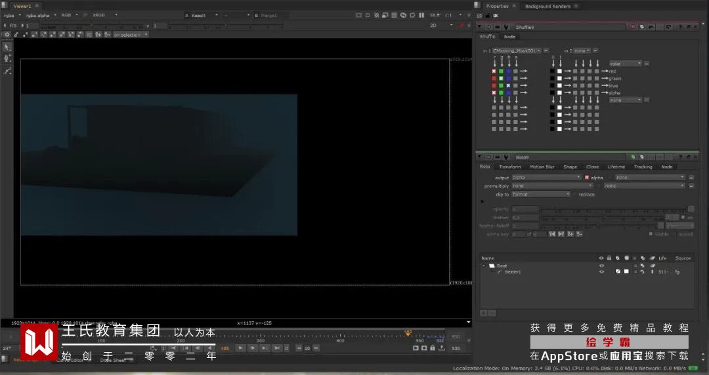Image resolution: width=709 pixels, height=375 pixels.
Task: Jump to next spline keyframe
Action: point(561,234)
